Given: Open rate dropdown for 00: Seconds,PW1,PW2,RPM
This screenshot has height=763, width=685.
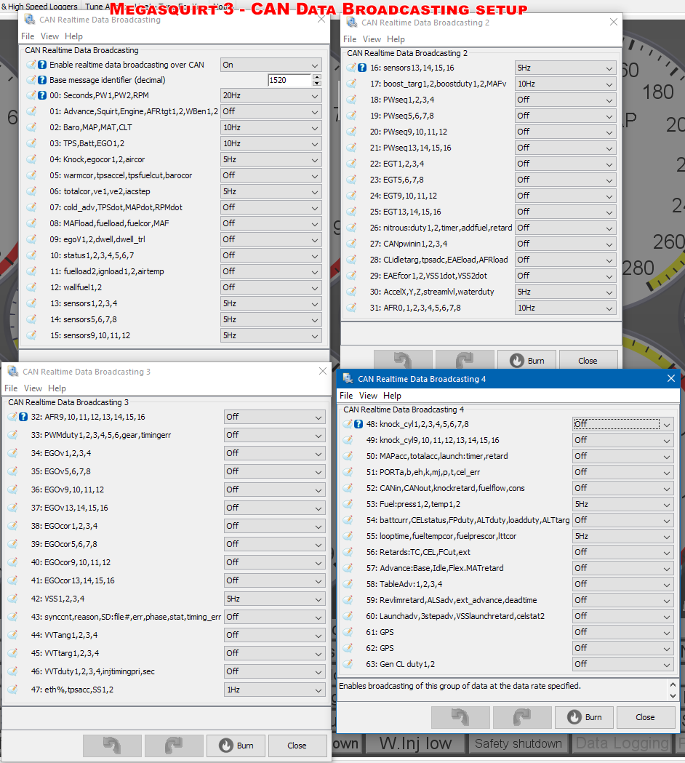Looking at the screenshot, I should (271, 95).
